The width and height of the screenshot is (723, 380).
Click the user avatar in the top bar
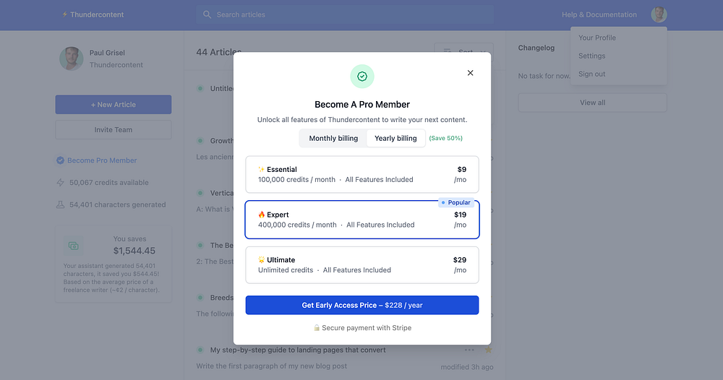pos(659,14)
